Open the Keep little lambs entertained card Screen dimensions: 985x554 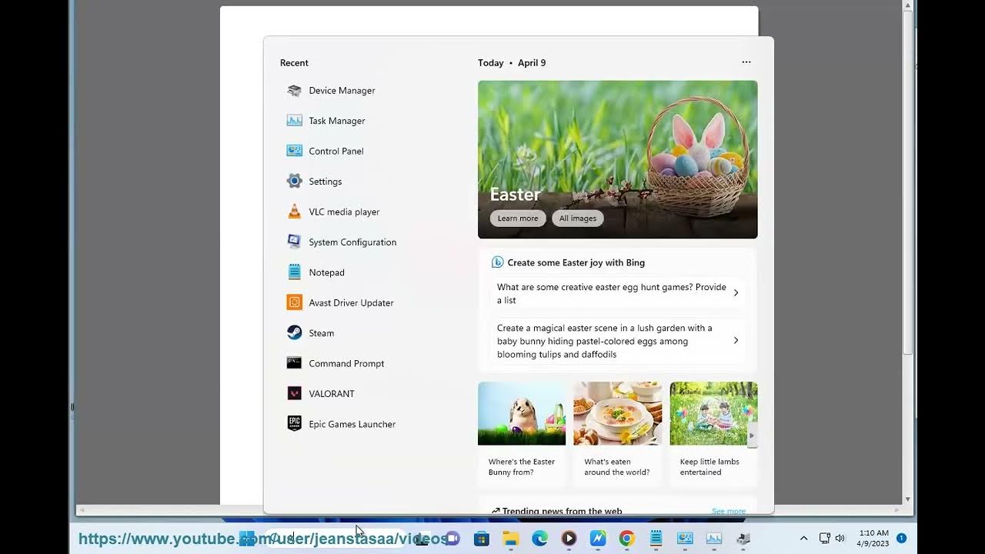click(713, 434)
